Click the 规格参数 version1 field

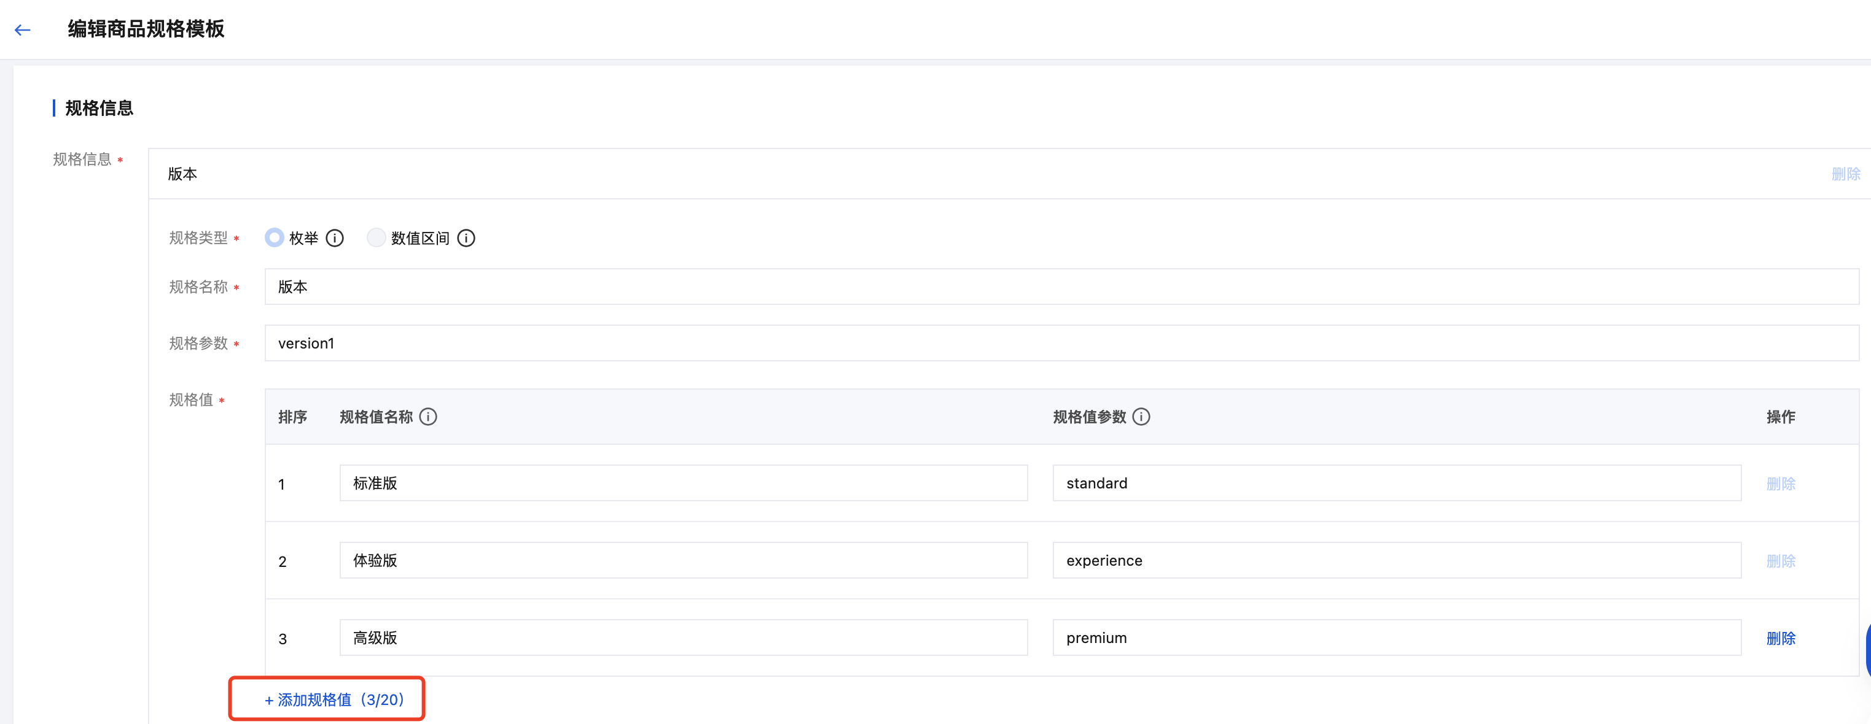pyautogui.click(x=1060, y=343)
